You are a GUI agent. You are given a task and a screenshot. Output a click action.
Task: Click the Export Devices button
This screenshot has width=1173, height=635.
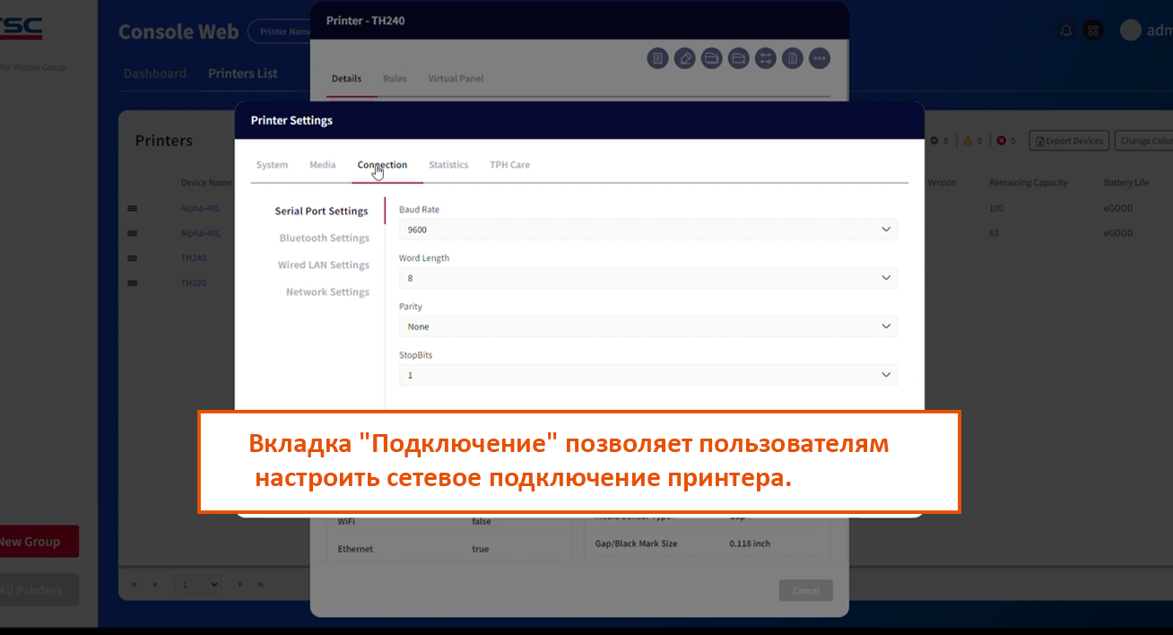[1068, 141]
